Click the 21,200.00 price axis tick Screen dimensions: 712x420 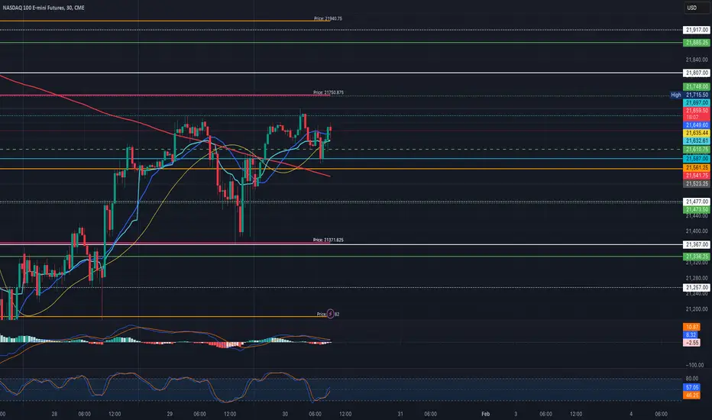click(x=697, y=309)
